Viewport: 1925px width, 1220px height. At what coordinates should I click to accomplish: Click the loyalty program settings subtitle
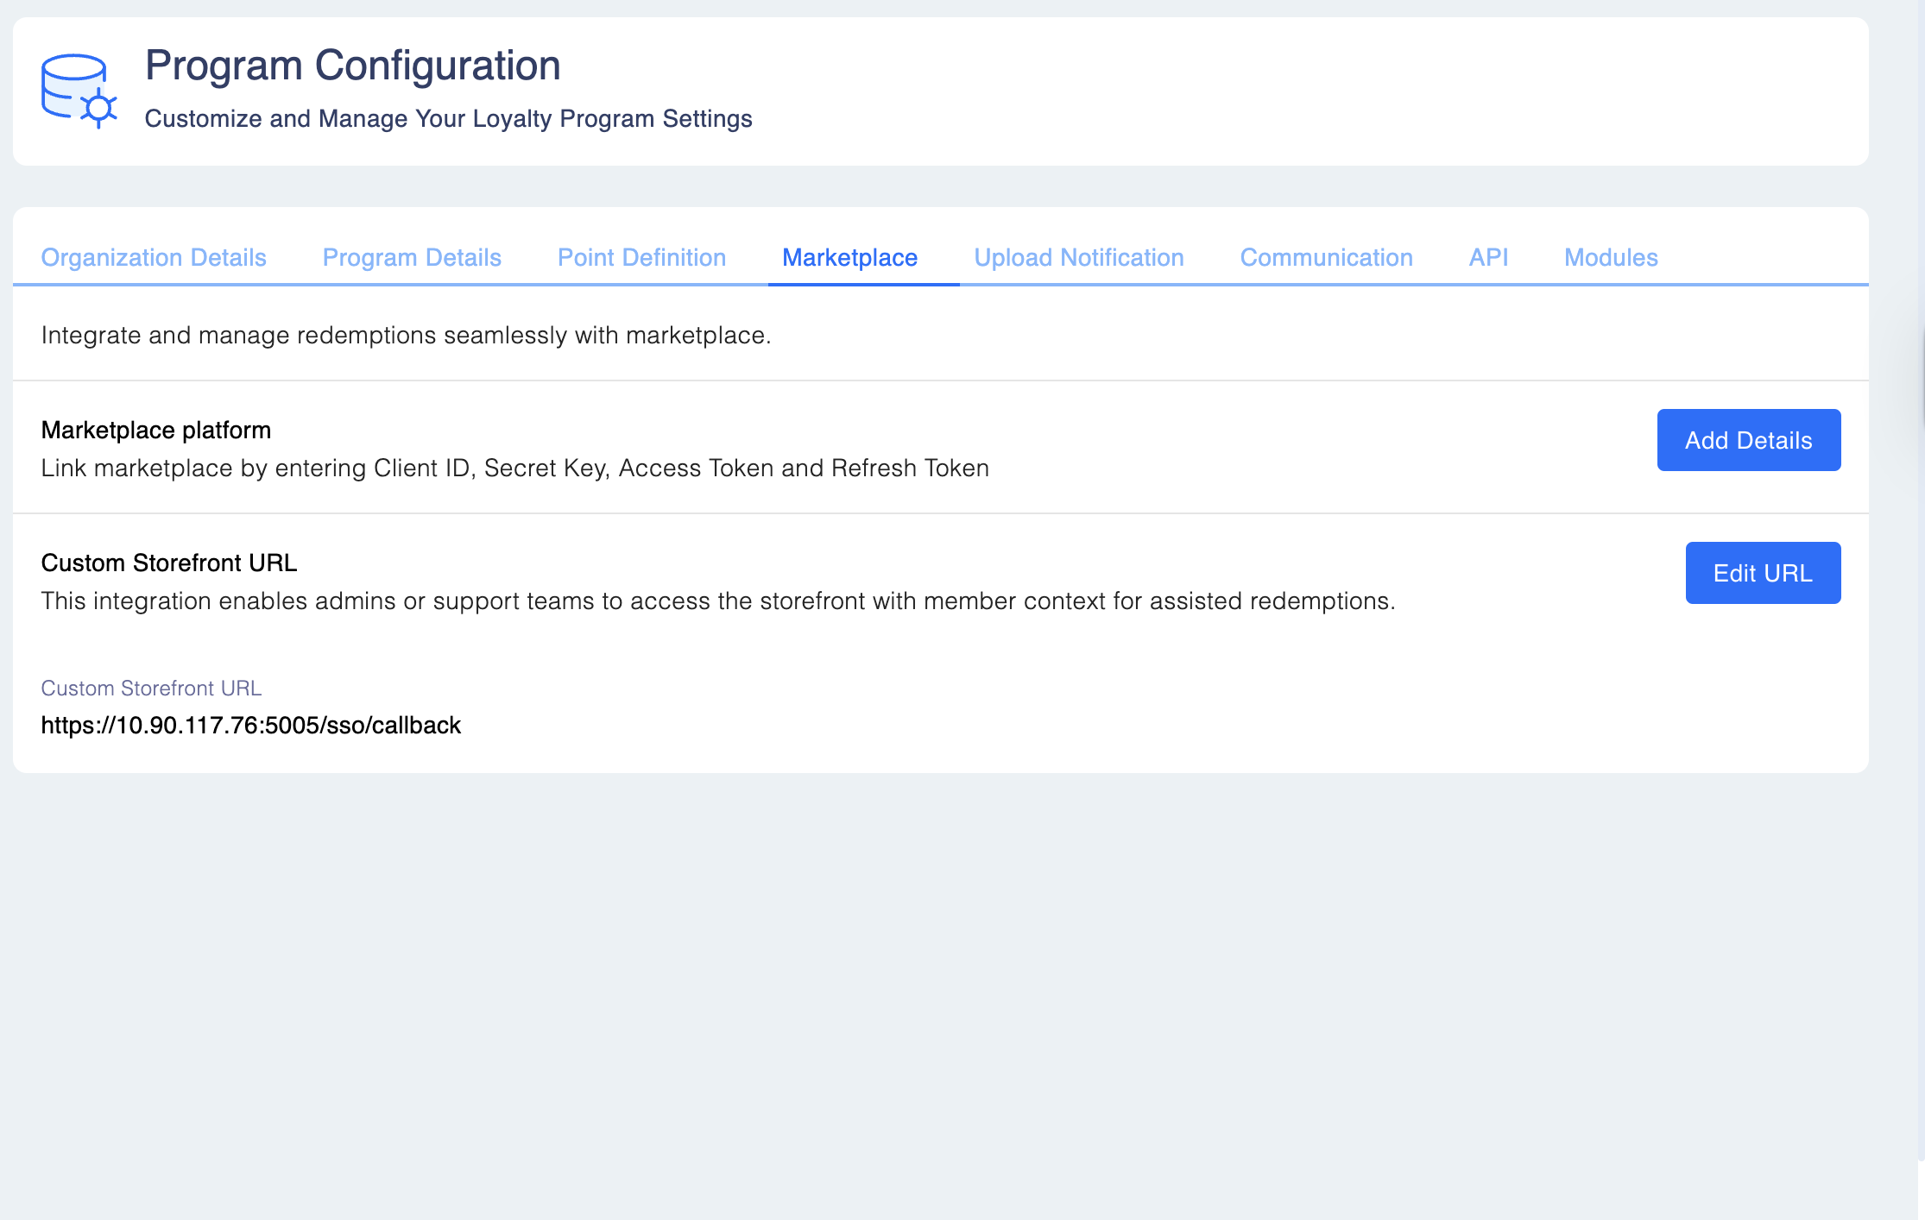pos(448,118)
